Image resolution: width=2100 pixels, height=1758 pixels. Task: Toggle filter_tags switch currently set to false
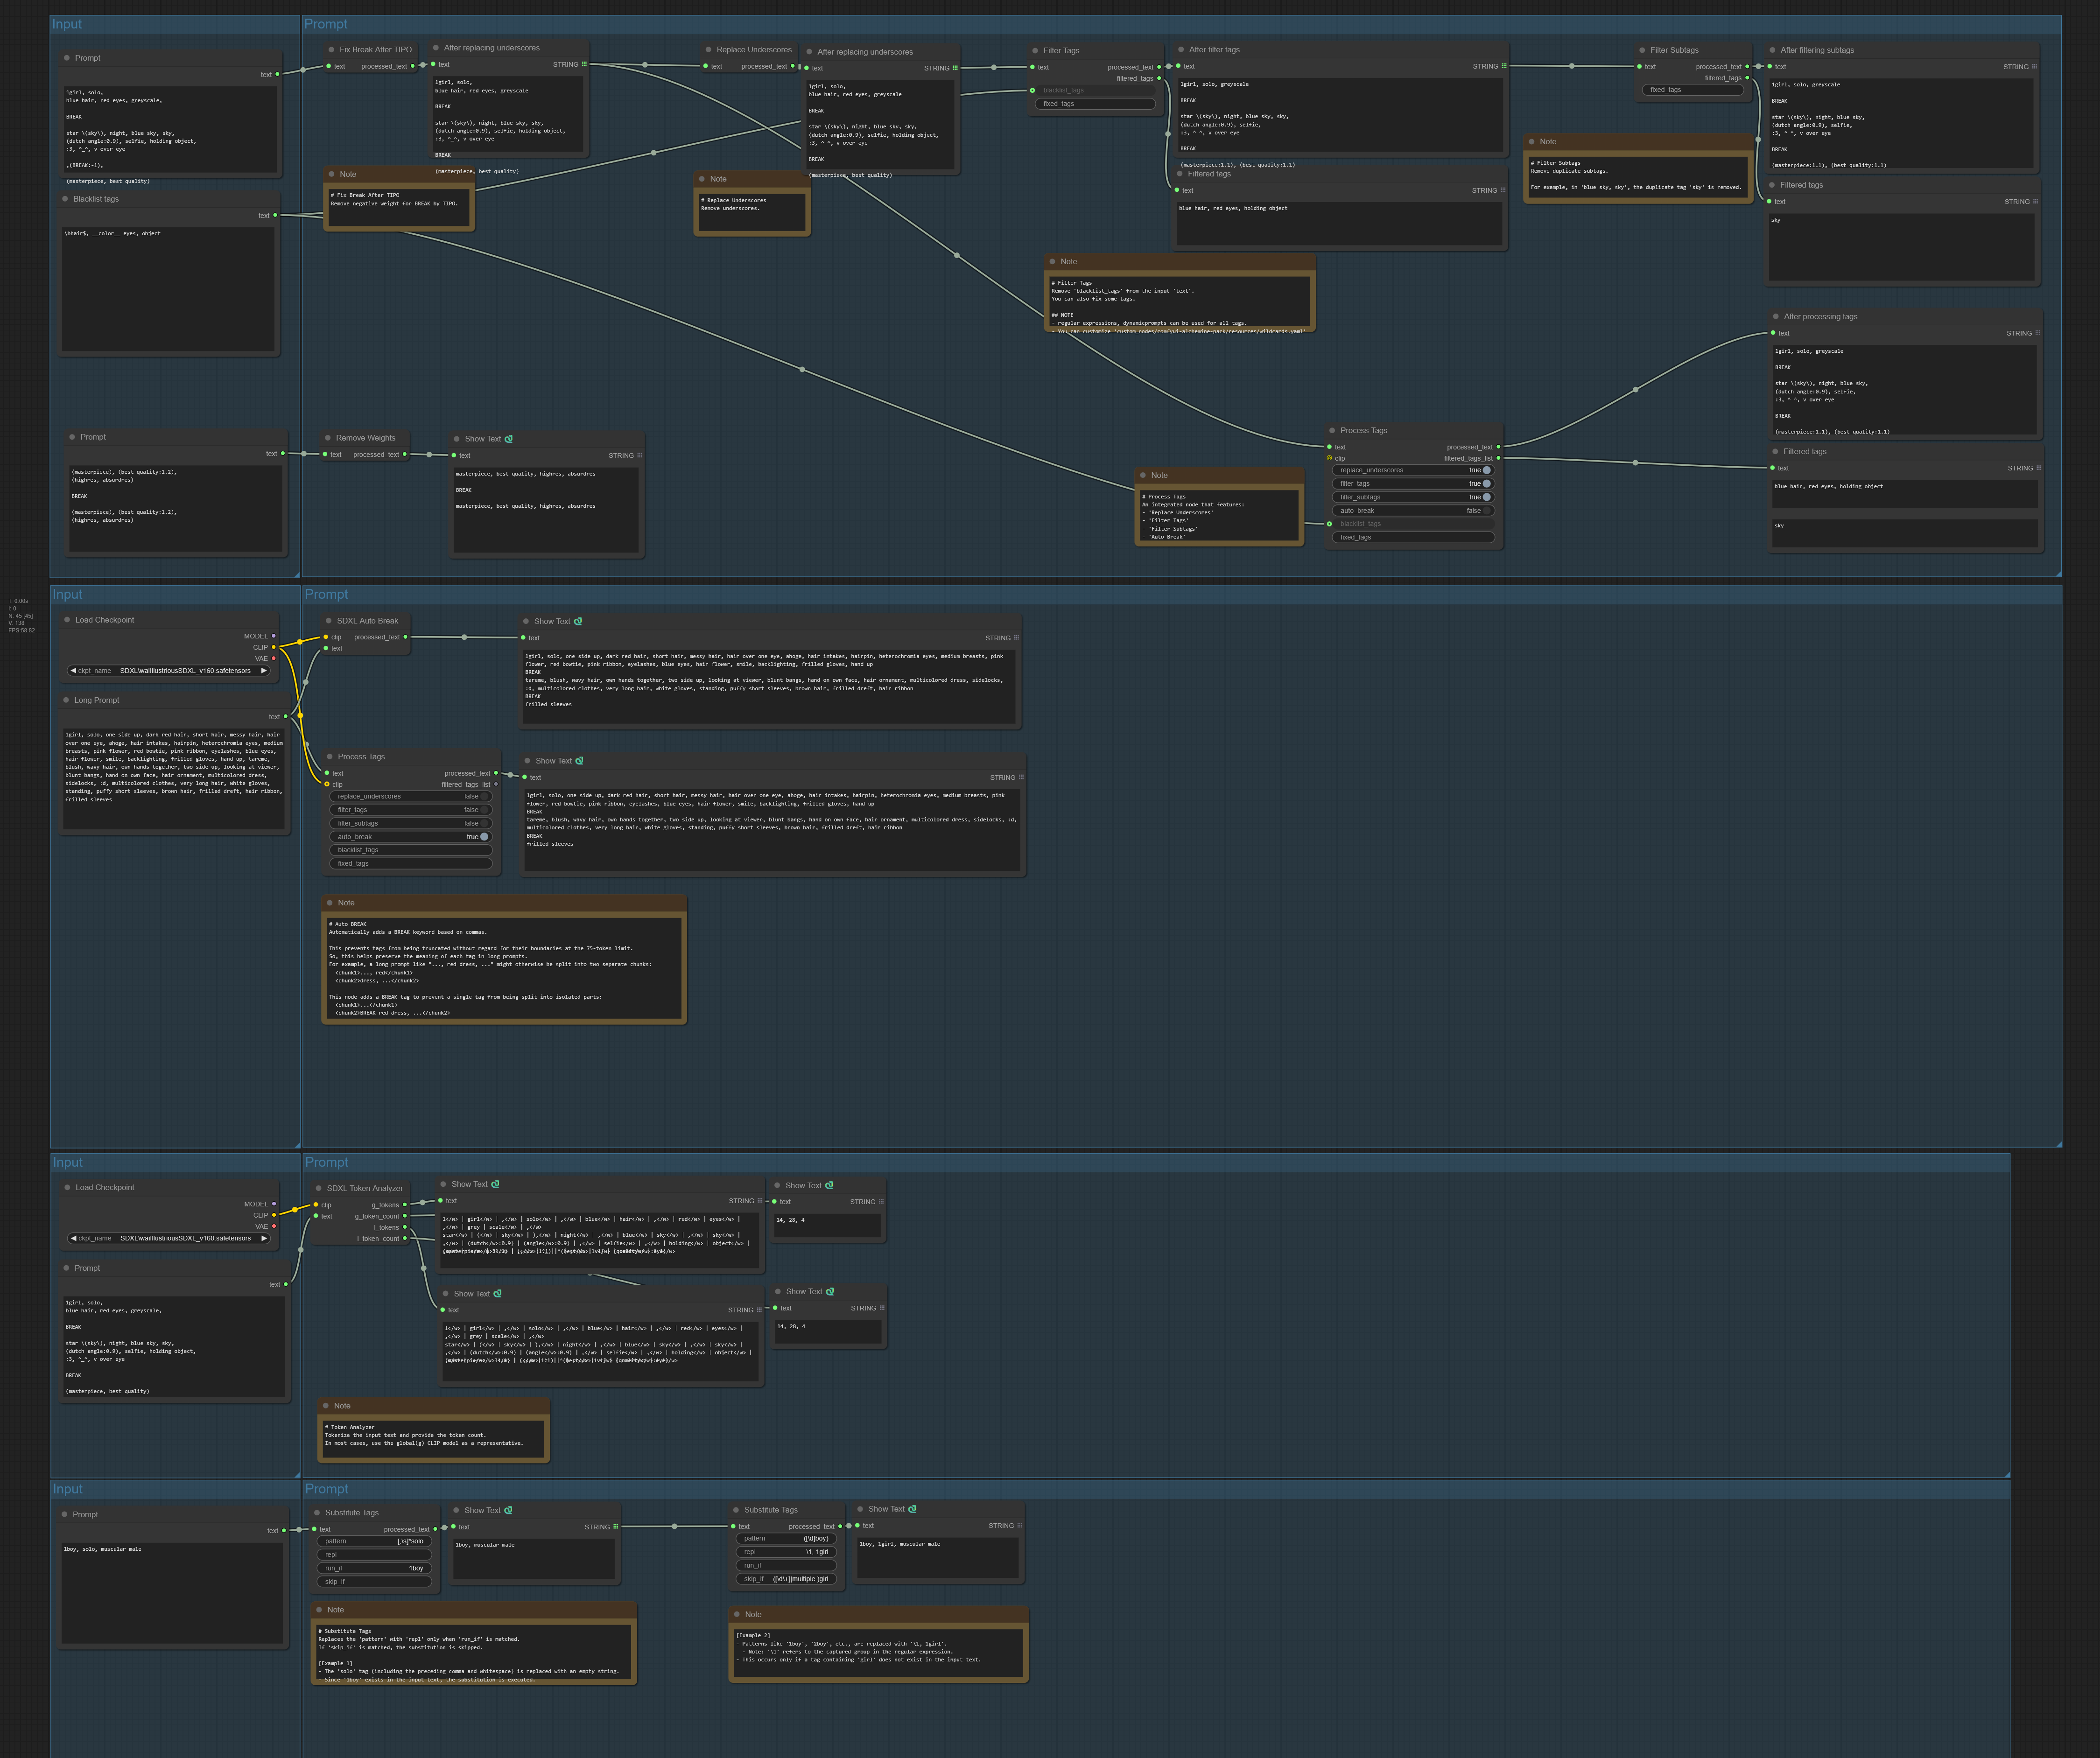[x=484, y=810]
